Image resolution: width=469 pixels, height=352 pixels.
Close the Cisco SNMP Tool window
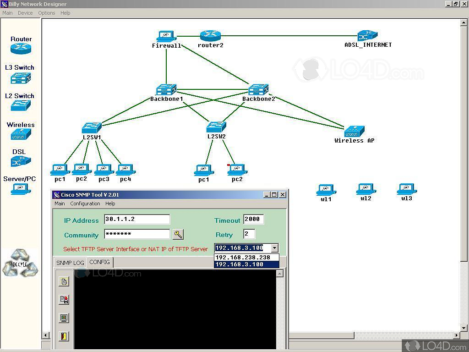(282, 194)
